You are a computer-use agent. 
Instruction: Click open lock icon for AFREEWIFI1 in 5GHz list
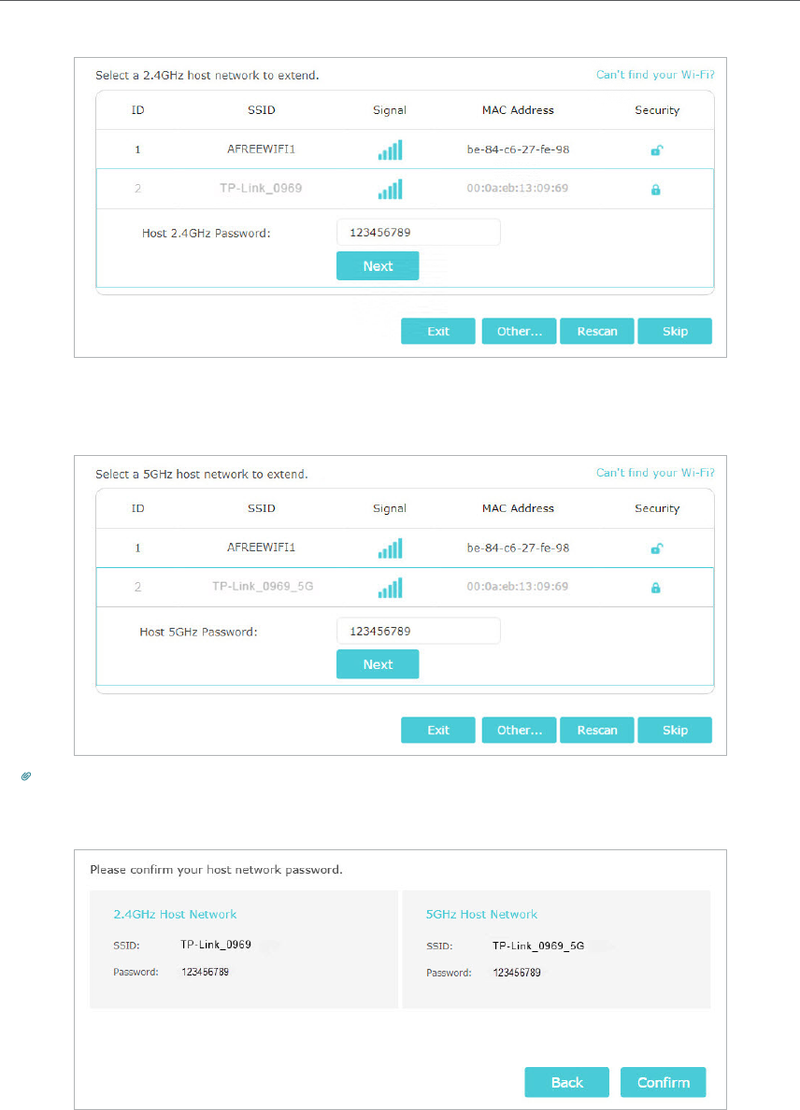click(656, 548)
